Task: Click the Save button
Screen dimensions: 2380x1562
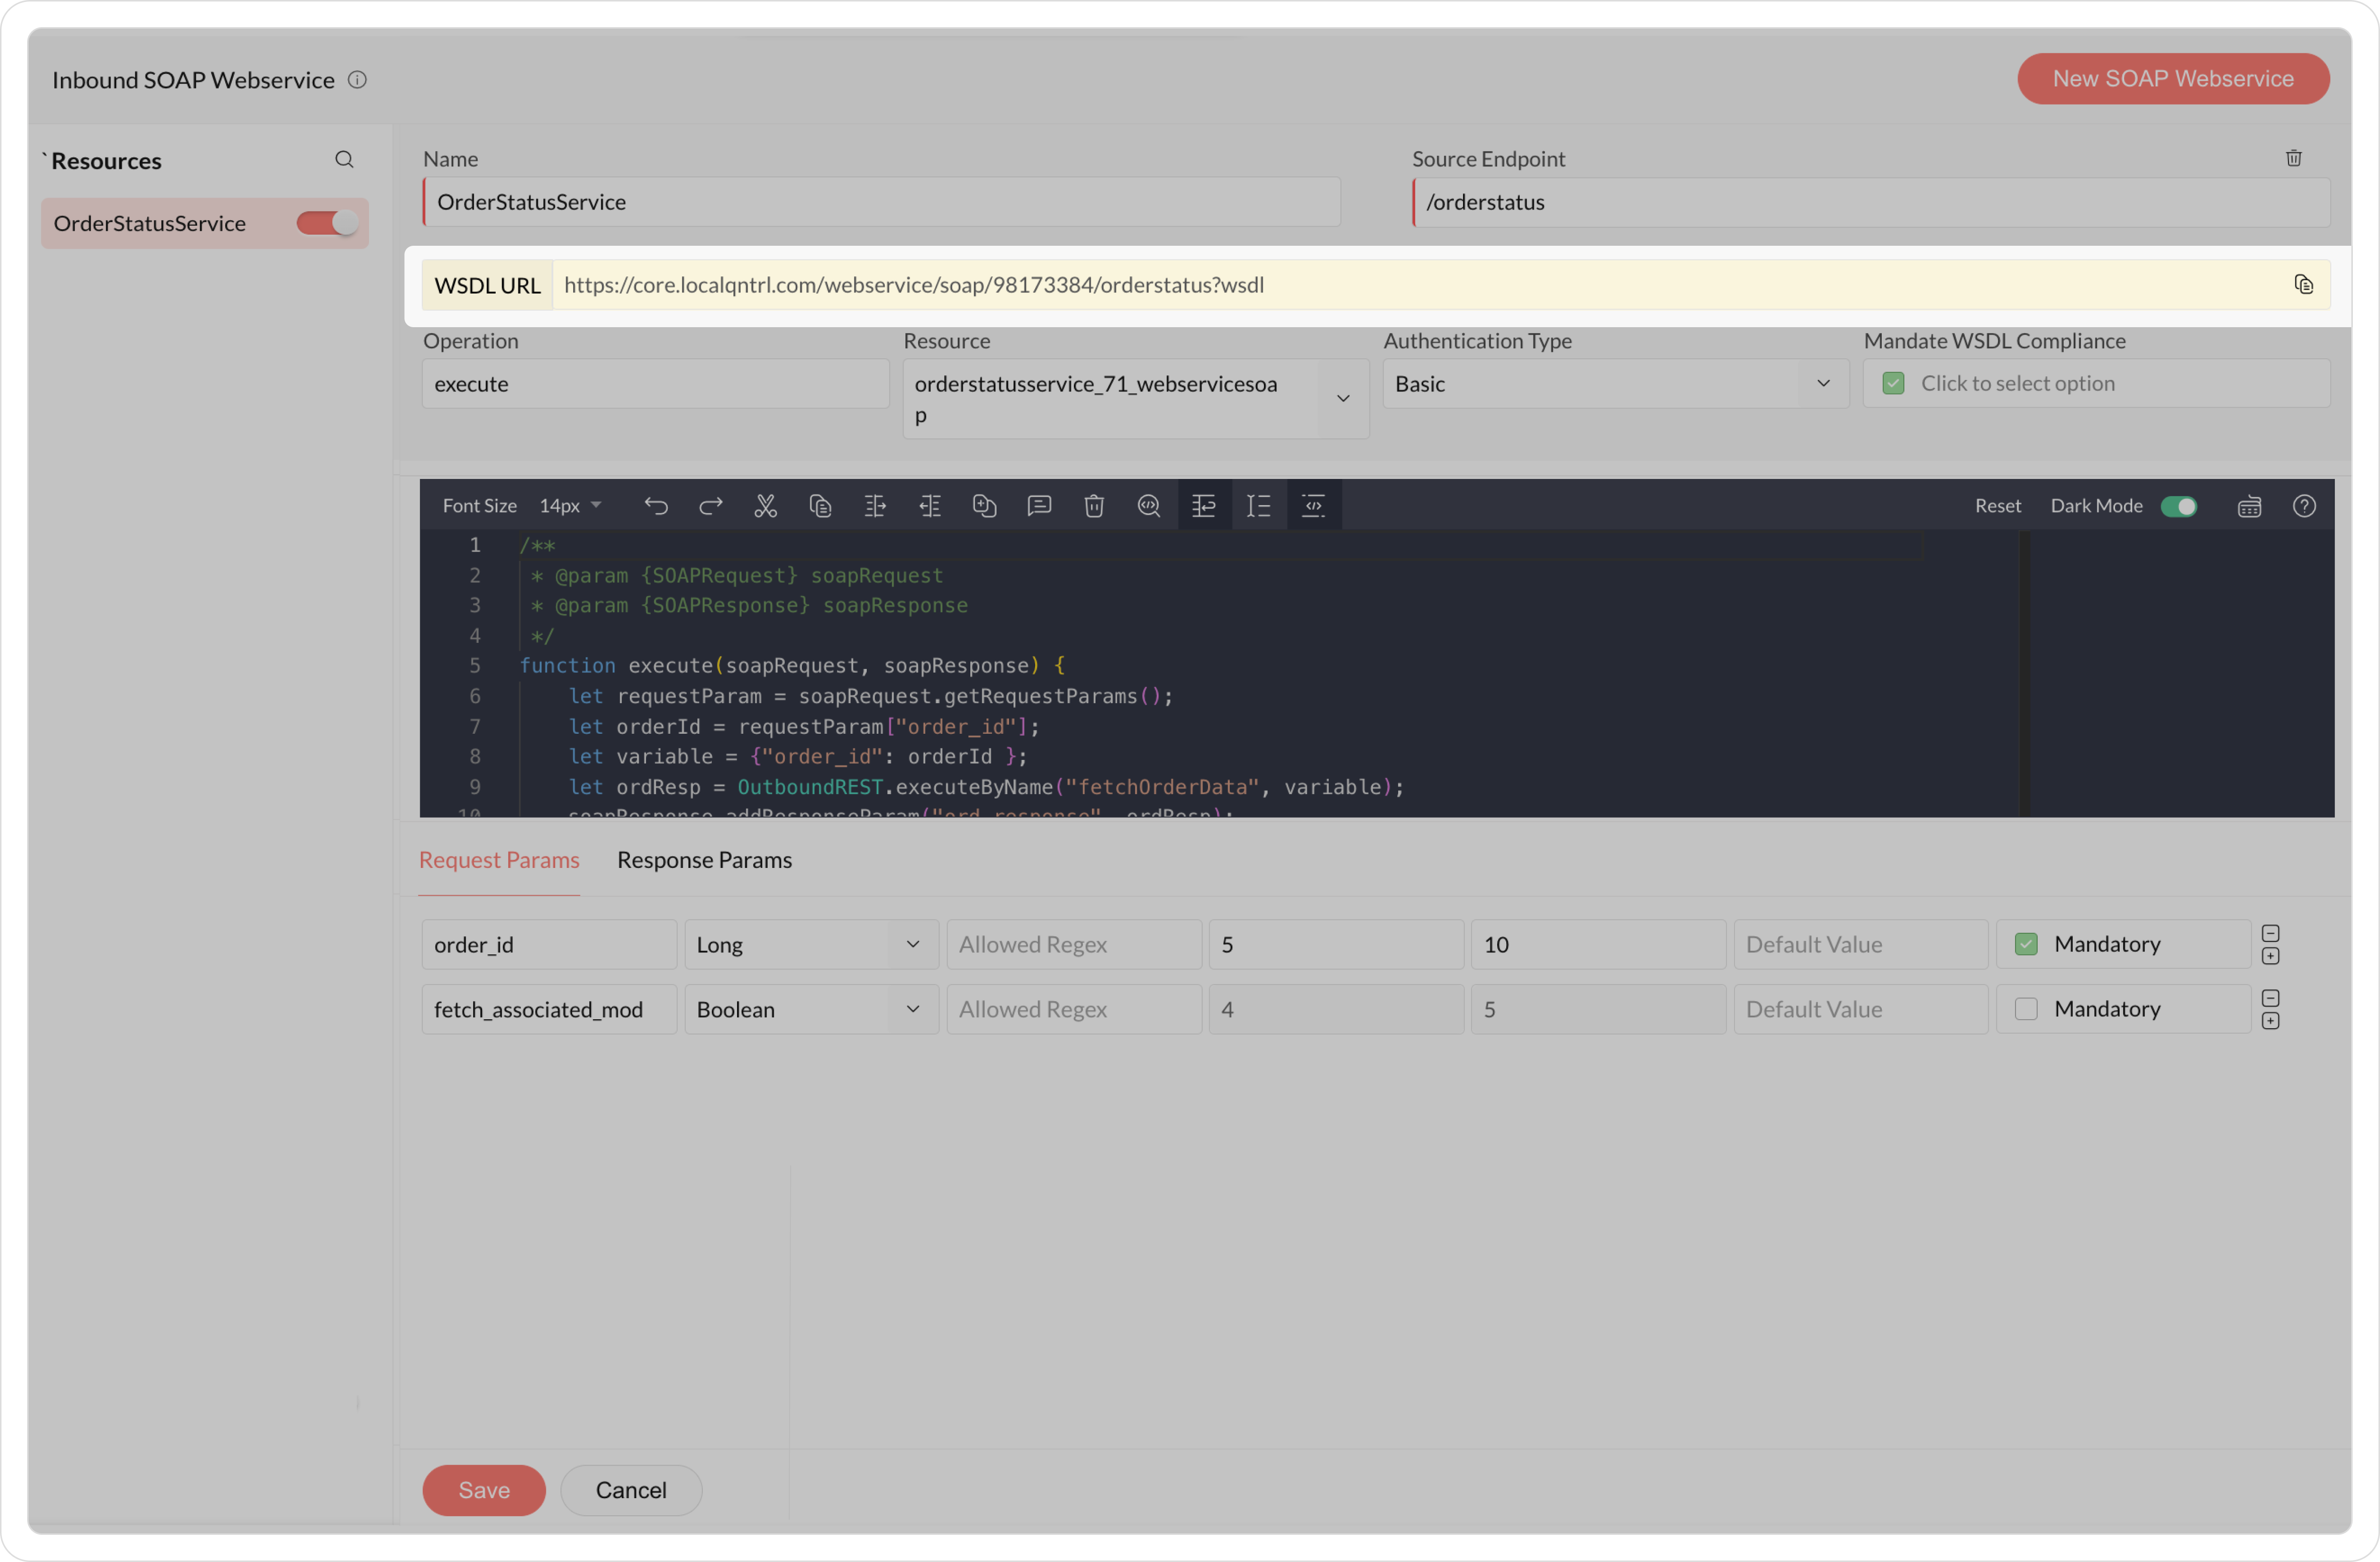Action: 484,1490
